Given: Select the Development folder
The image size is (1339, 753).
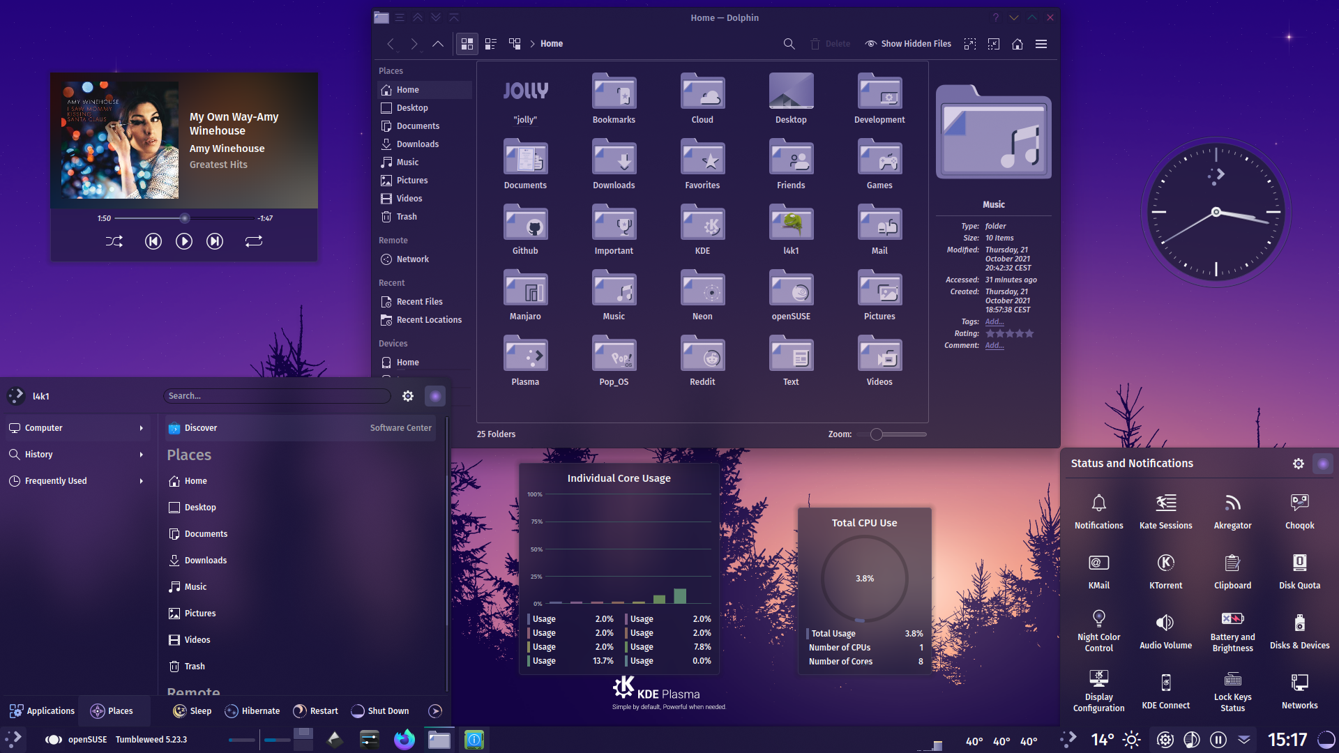Looking at the screenshot, I should point(879,99).
